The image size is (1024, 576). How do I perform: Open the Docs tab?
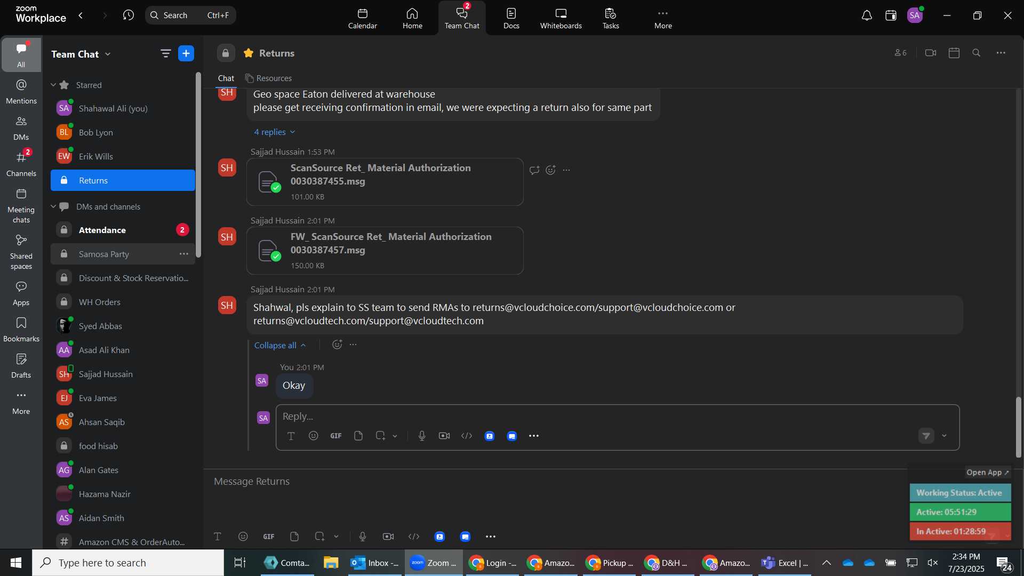(x=511, y=18)
